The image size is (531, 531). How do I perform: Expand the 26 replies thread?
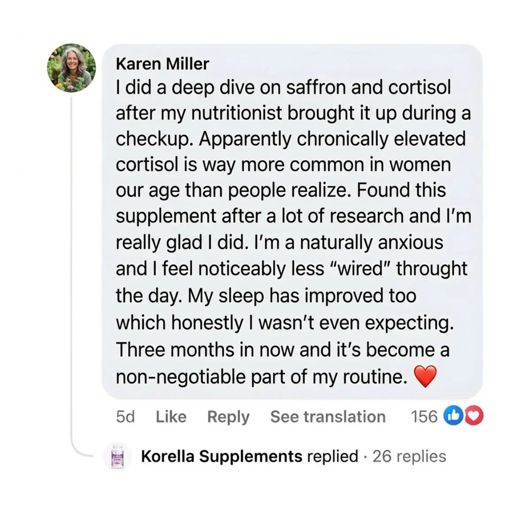(x=409, y=456)
